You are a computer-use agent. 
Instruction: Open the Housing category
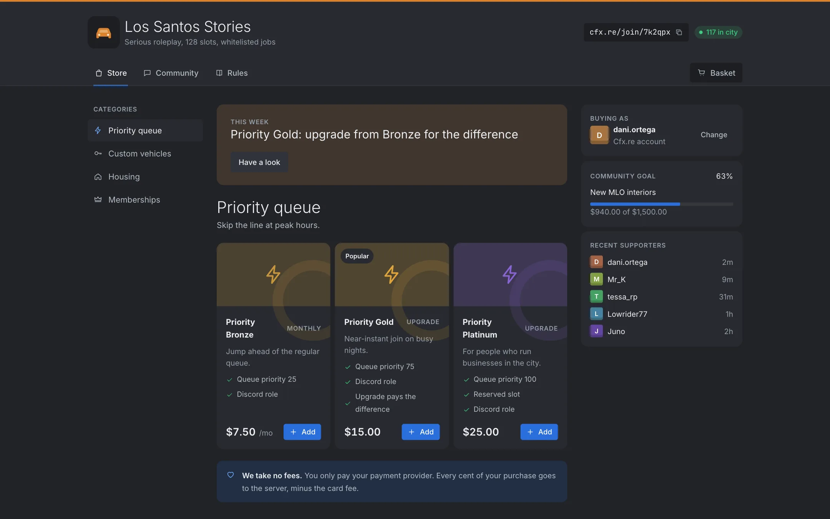coord(145,176)
